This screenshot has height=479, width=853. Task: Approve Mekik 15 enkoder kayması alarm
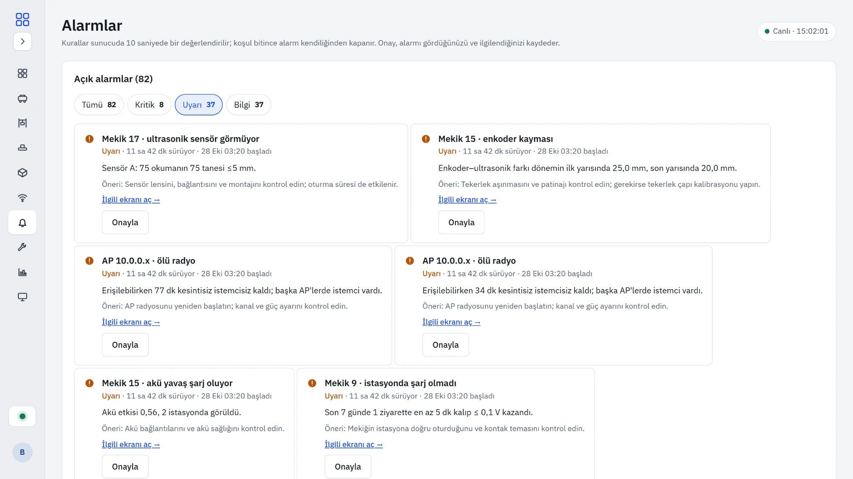pyautogui.click(x=461, y=222)
